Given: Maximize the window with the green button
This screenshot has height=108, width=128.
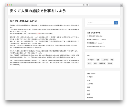Looking at the screenshot, I should pyautogui.click(x=11, y=5).
